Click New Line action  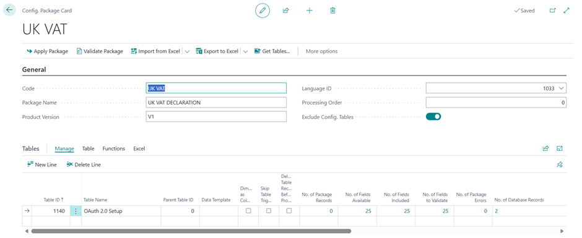(x=42, y=164)
